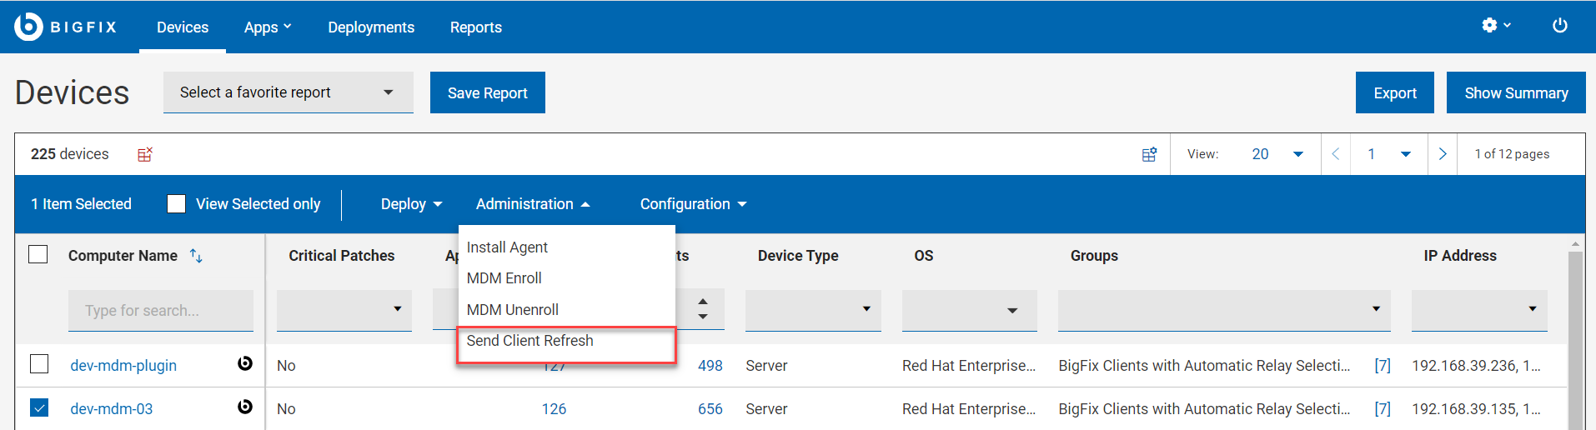This screenshot has height=430, width=1596.
Task: Click the Save Report button
Action: (487, 92)
